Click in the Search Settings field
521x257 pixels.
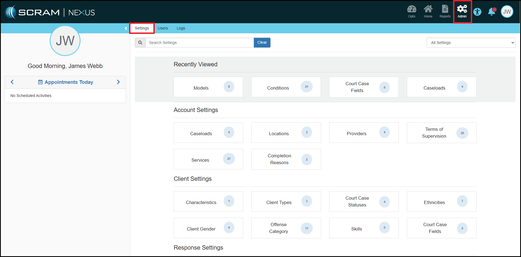(x=200, y=43)
